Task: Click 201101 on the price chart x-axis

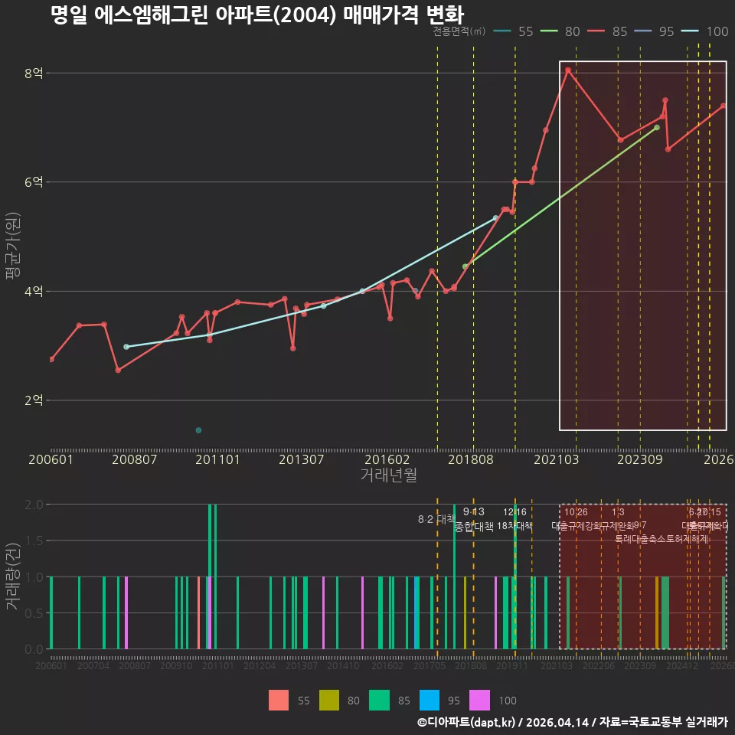Action: [217, 459]
